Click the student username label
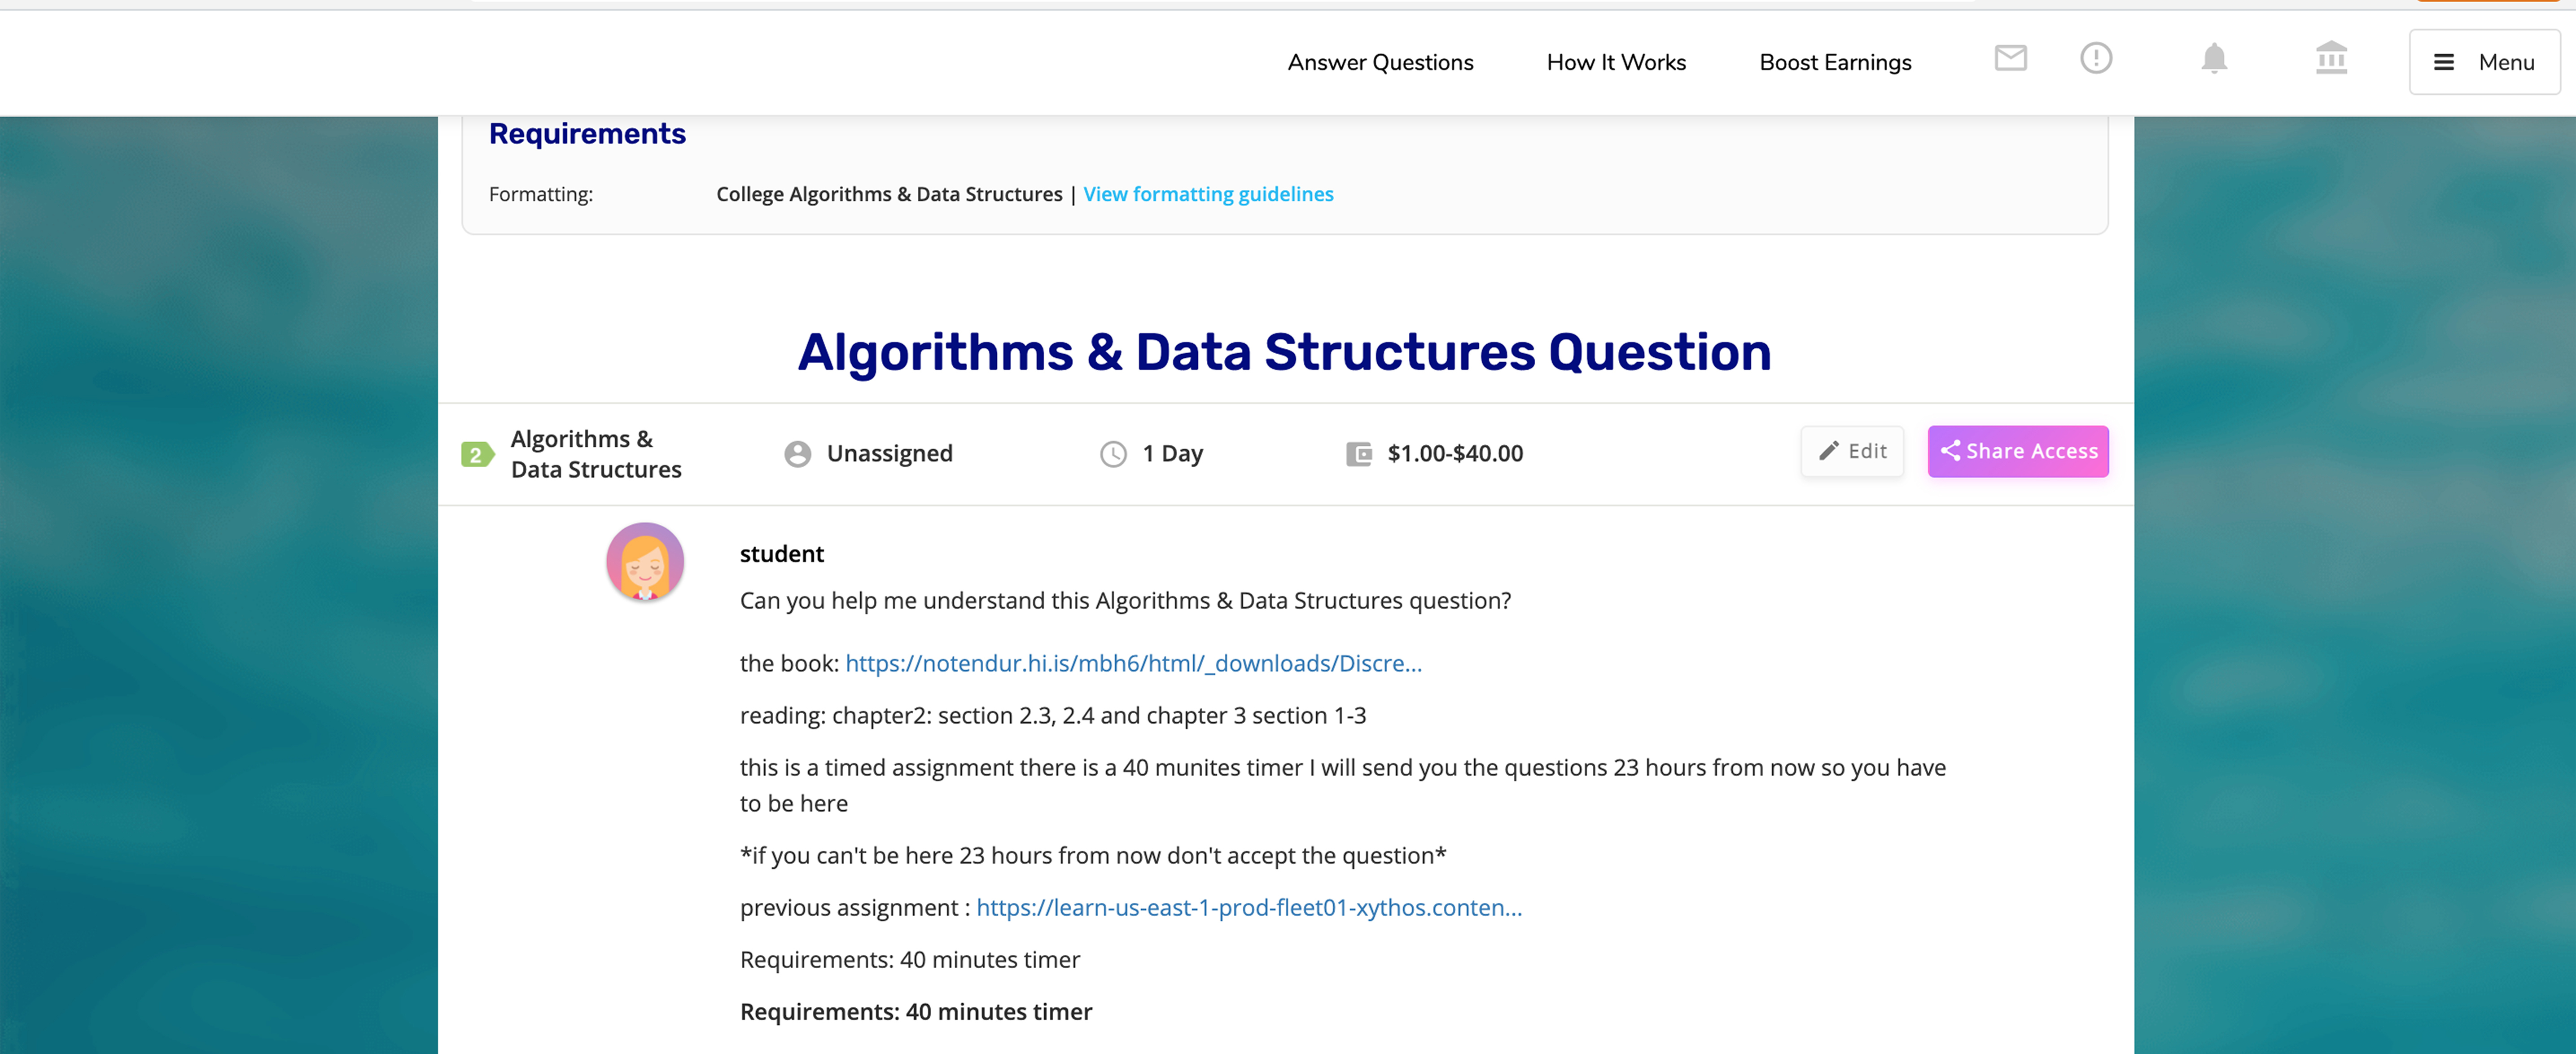 [781, 554]
